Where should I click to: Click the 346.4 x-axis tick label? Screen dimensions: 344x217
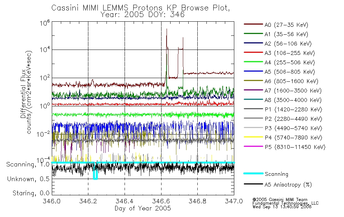coord(125,201)
